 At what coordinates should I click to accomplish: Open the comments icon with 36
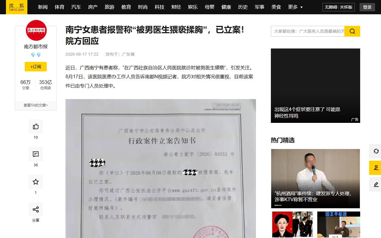click(36, 154)
